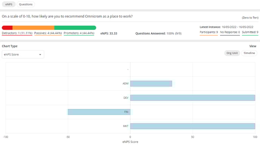Viewport: 260px width, 145px height.
Task: Expand the Chart Type dropdown arrow
Action: click(40, 55)
